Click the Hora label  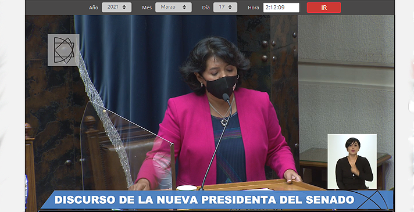253,8
